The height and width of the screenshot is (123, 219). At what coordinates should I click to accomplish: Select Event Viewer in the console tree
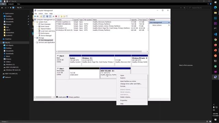[45, 26]
